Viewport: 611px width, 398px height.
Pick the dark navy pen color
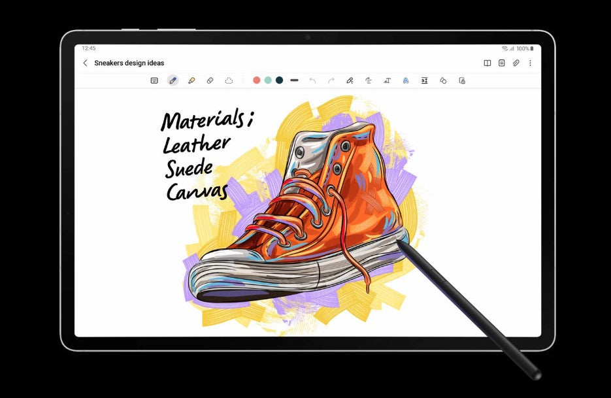tap(279, 80)
